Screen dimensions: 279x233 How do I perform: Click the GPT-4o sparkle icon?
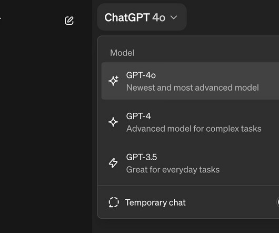113,81
